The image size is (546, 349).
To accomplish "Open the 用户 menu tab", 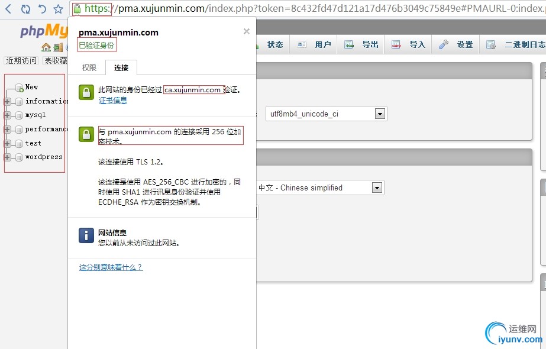I will tap(314, 44).
